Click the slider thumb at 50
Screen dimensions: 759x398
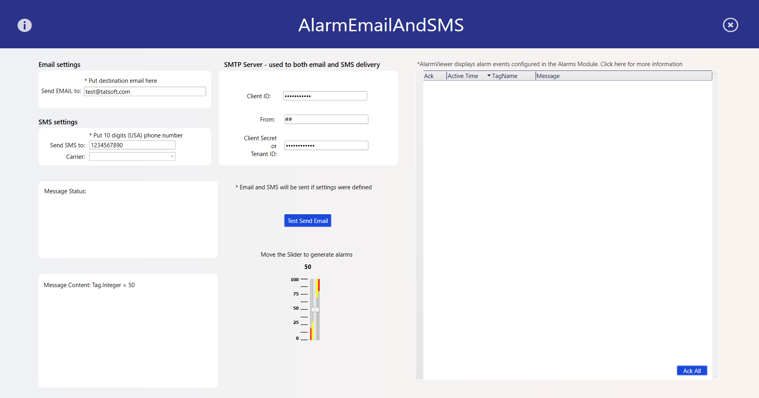click(315, 309)
